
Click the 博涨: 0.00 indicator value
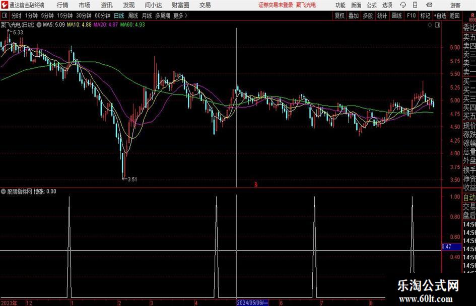coord(45,191)
